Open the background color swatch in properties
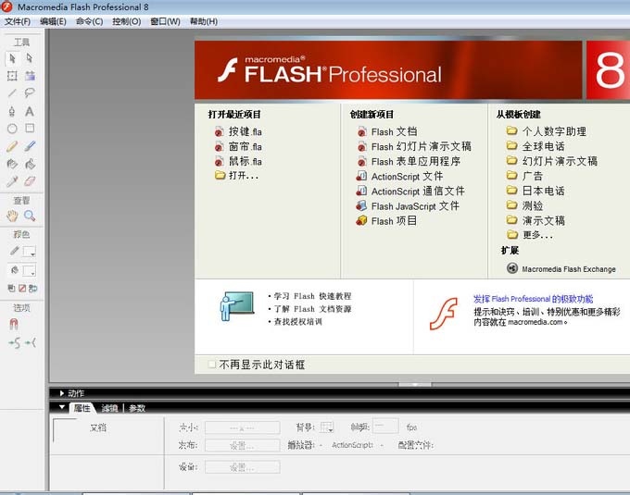The width and height of the screenshot is (630, 495). (x=327, y=427)
